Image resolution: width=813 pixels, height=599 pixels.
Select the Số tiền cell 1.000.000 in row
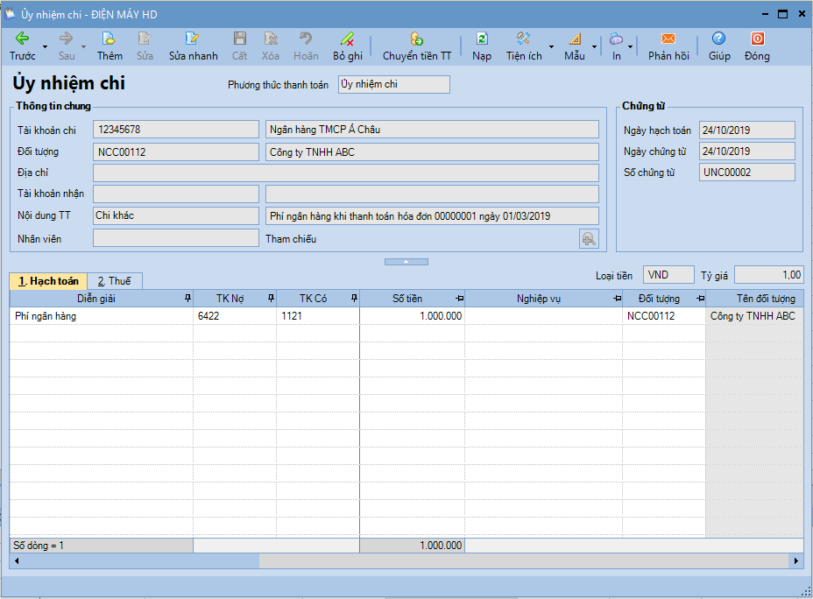click(413, 316)
